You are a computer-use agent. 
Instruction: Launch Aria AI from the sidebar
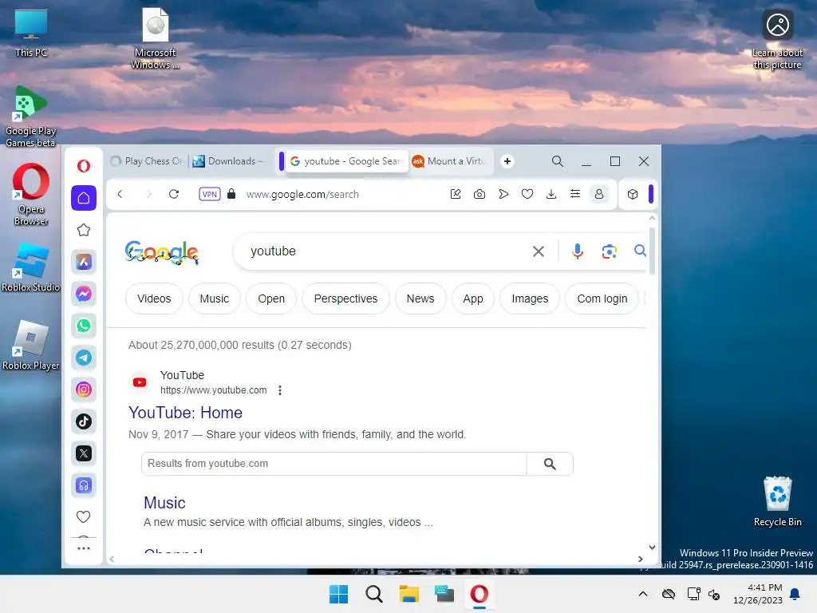[x=83, y=262]
